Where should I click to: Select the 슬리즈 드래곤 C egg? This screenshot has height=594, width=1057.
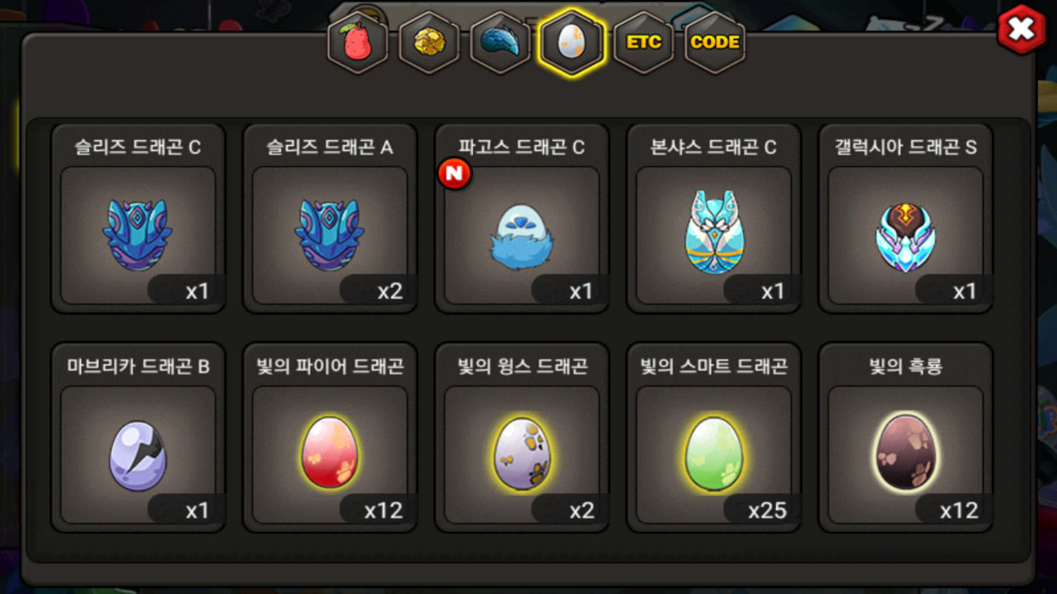(x=138, y=235)
